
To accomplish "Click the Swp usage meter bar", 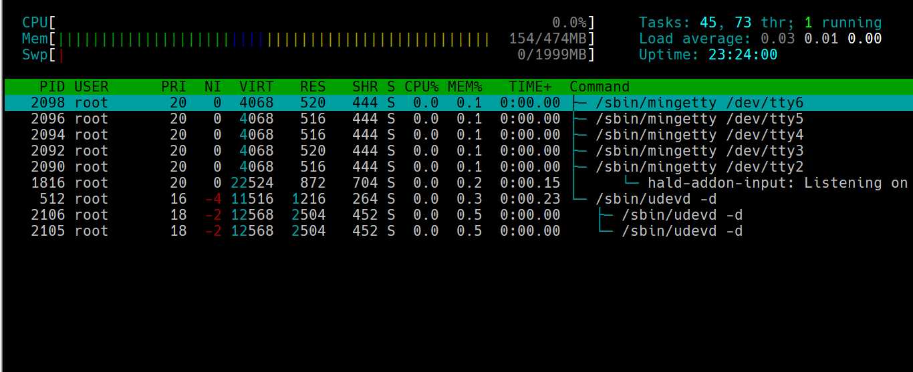I will (x=308, y=55).
